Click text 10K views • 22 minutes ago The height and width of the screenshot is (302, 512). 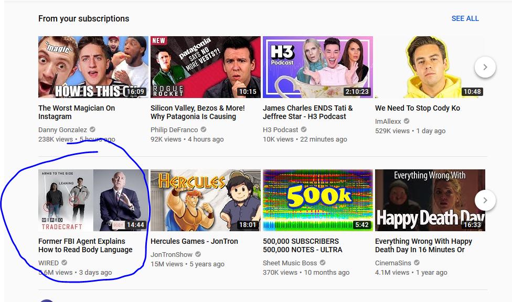(305, 139)
